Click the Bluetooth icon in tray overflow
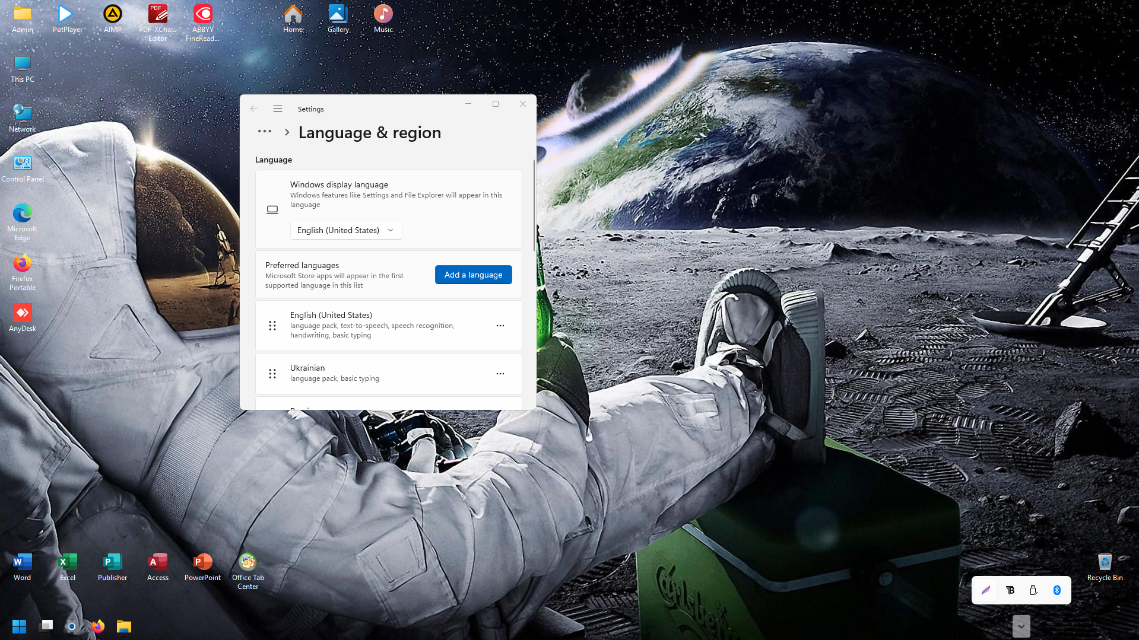This screenshot has width=1139, height=640. click(1056, 590)
